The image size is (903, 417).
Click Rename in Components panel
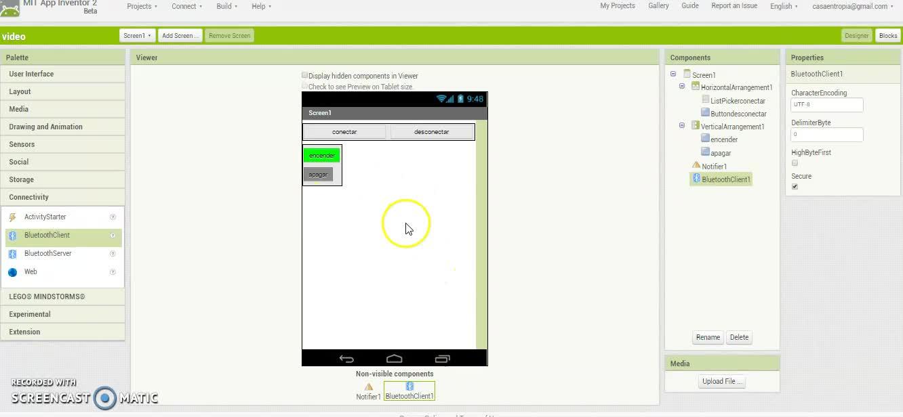[708, 337]
